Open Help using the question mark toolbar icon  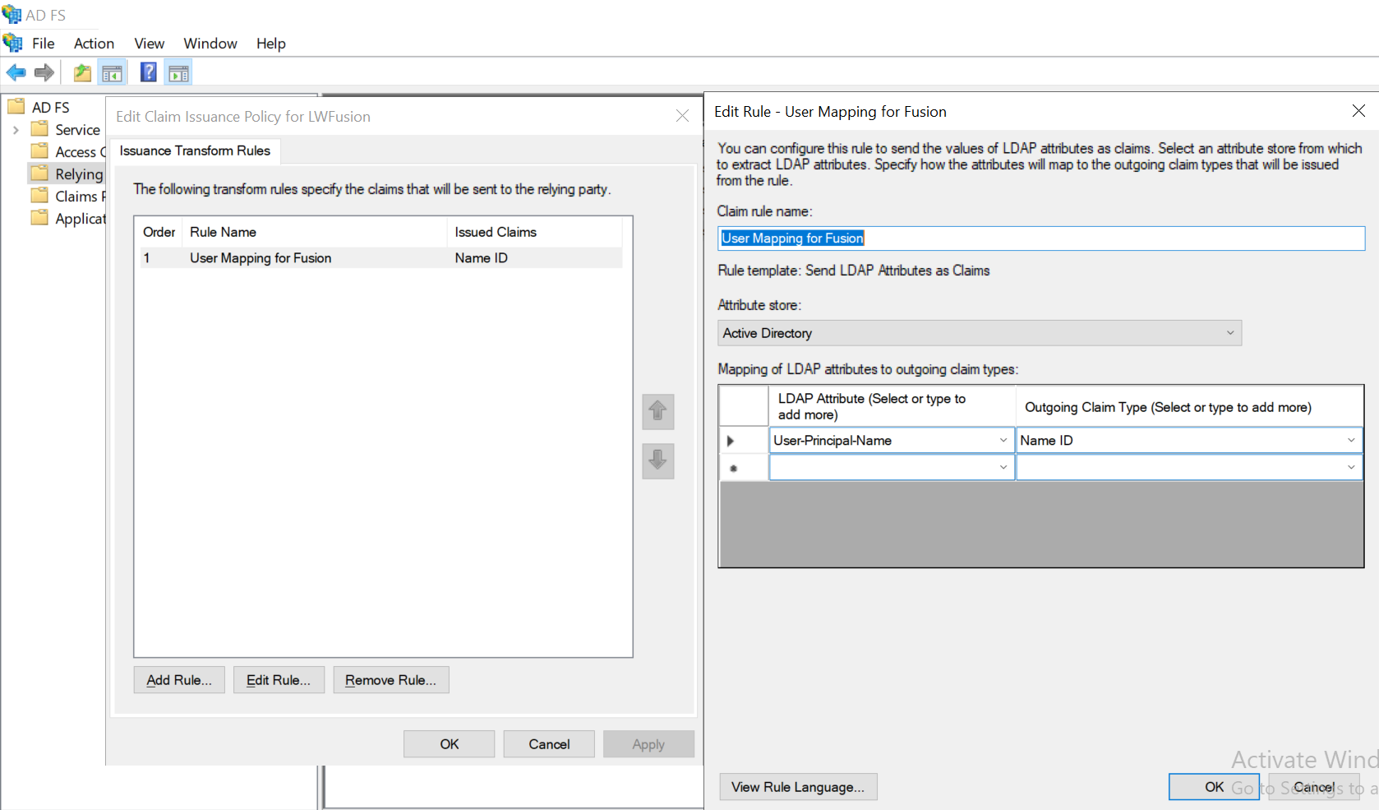148,72
